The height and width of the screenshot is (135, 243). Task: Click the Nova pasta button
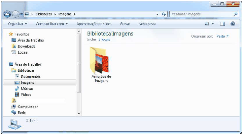click(147, 24)
